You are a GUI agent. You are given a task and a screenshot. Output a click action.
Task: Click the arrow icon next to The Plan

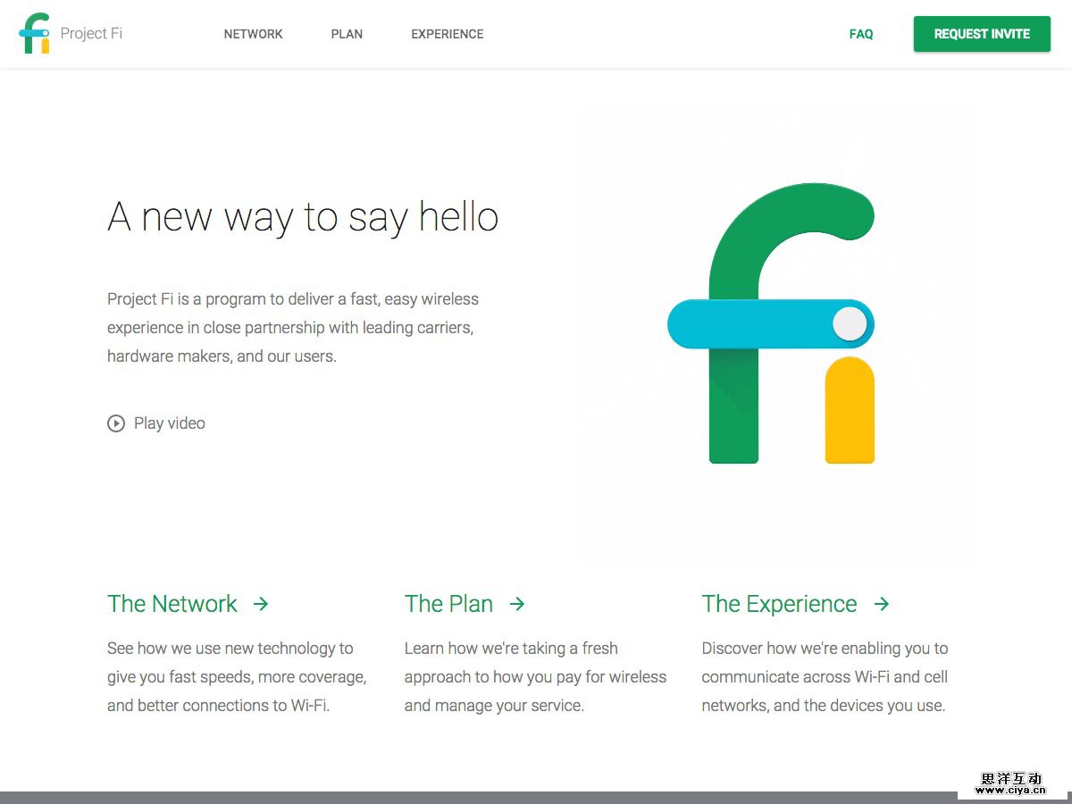coord(517,604)
